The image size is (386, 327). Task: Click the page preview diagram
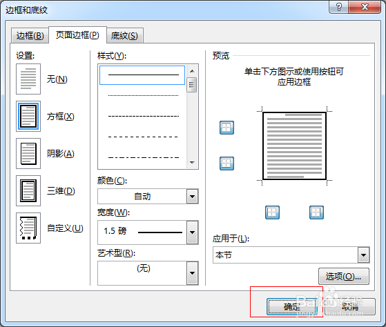tap(294, 146)
